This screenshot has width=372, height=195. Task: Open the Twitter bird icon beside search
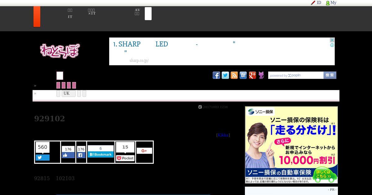pyautogui.click(x=225, y=75)
